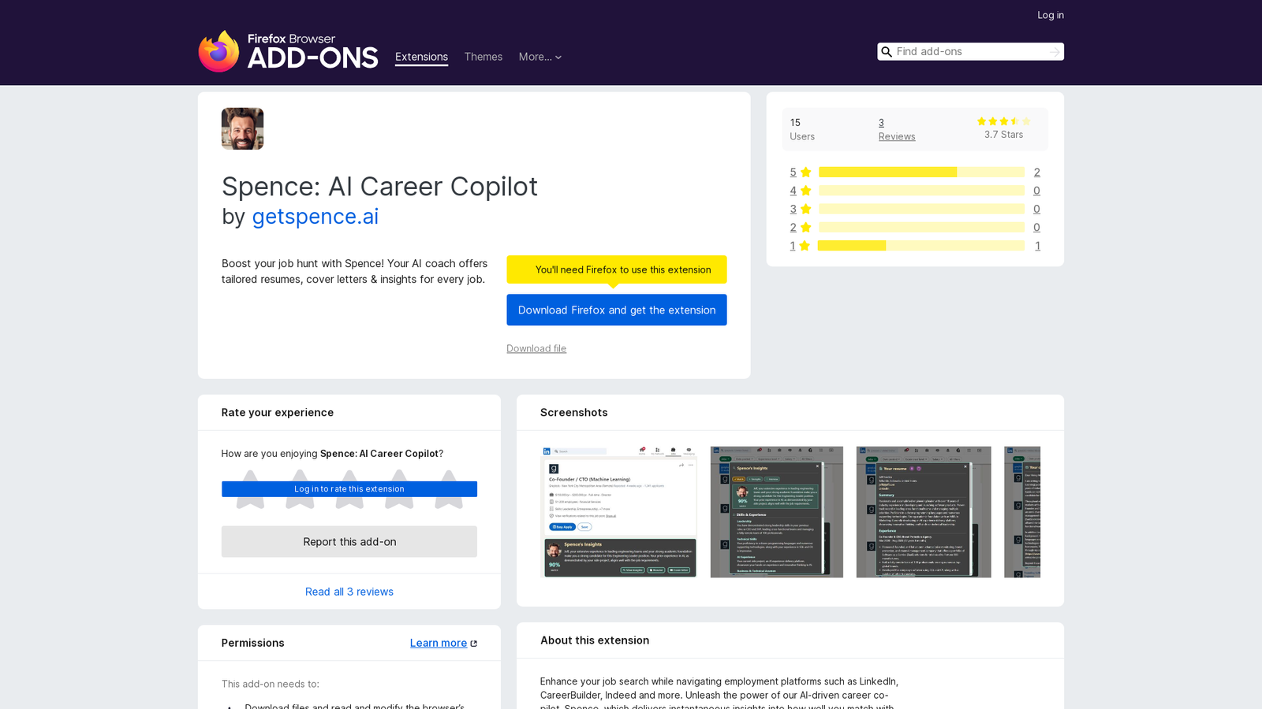
Task: Click Download Firefox and get the extension
Action: coord(617,310)
